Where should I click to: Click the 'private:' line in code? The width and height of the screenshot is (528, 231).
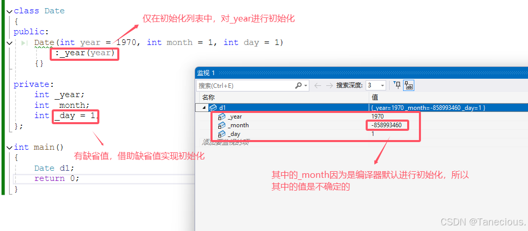34,84
